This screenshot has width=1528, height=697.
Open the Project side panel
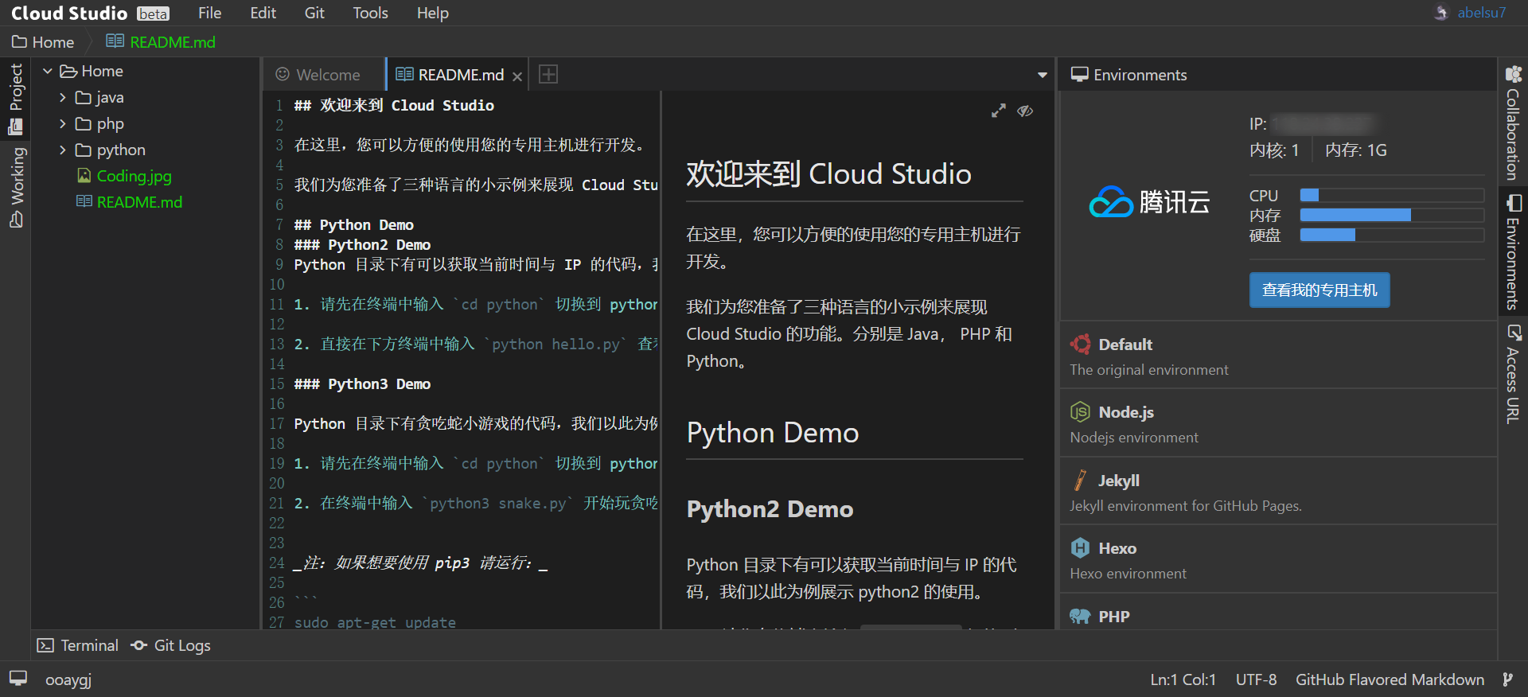16,99
